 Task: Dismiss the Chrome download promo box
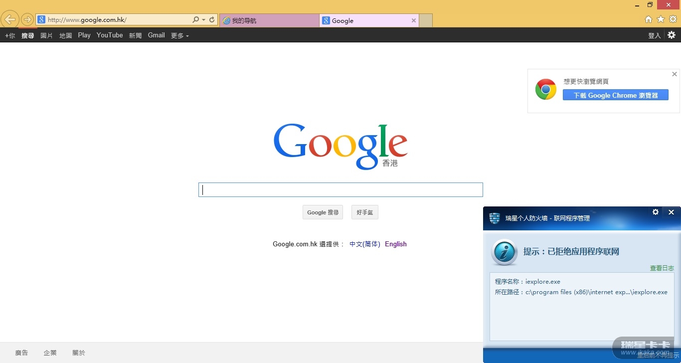pos(675,74)
